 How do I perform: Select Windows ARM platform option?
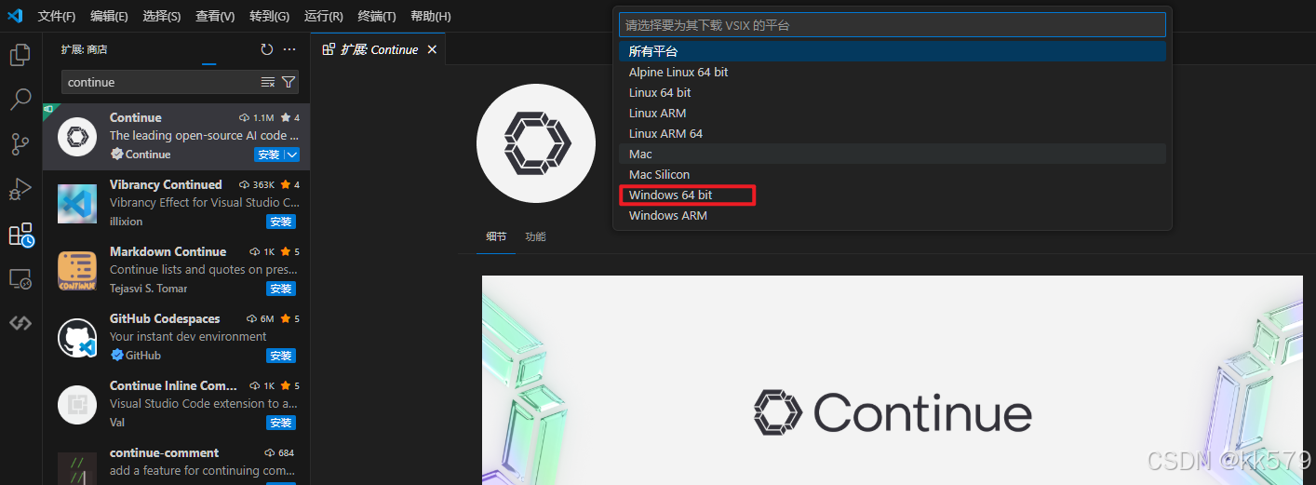[x=893, y=215]
